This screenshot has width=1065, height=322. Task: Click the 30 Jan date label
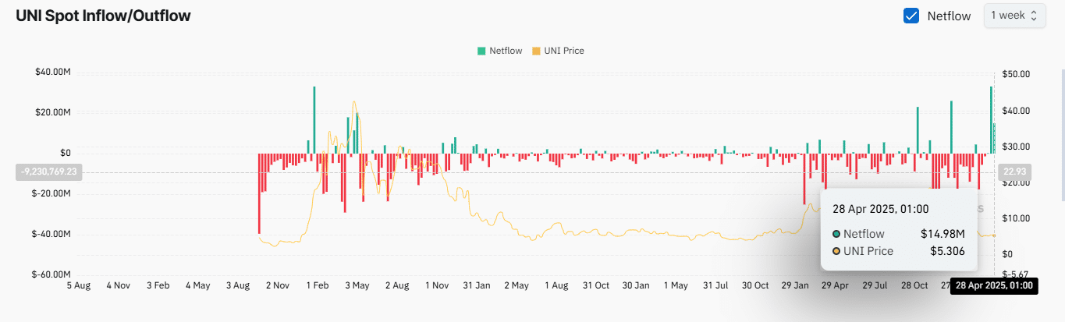pyautogui.click(x=636, y=286)
